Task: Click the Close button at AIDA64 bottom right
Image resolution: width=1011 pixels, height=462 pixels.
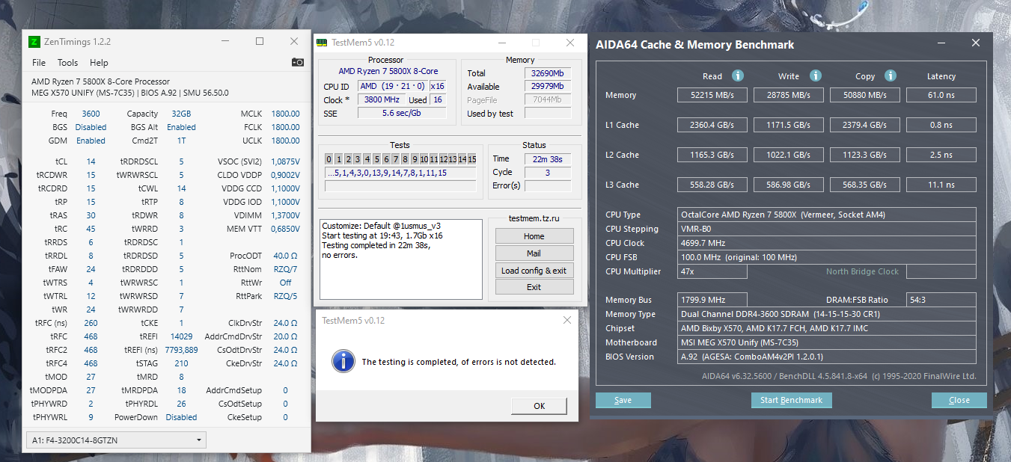Action: click(x=959, y=400)
